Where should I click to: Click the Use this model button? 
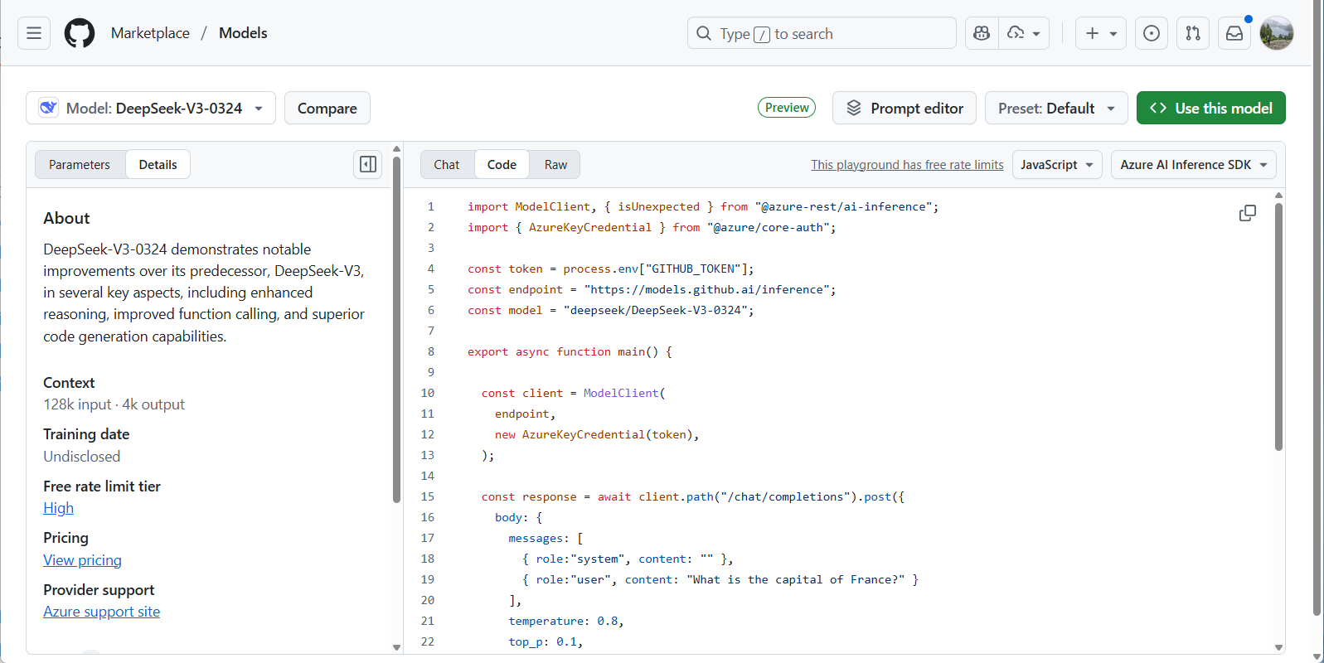[x=1210, y=109]
